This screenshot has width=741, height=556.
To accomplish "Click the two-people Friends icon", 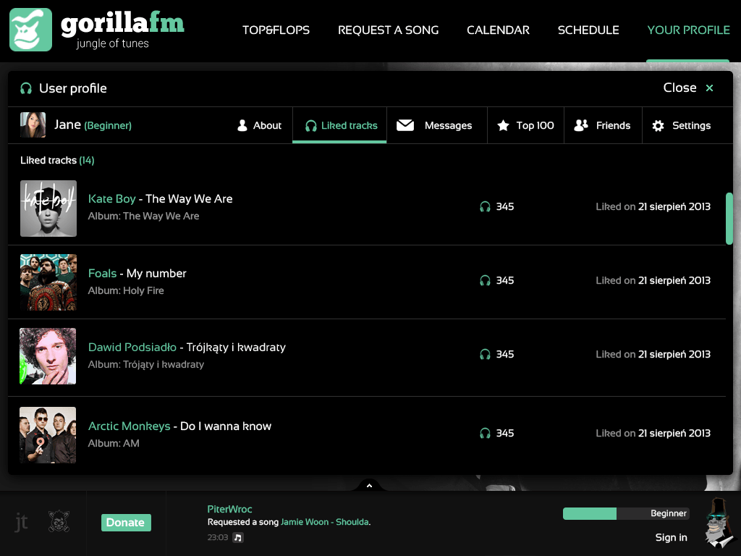I will 581,125.
